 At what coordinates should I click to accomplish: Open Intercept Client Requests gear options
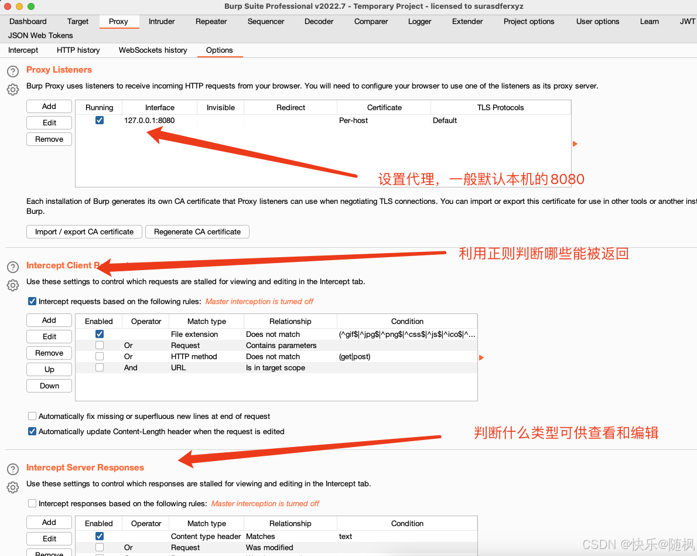[x=13, y=285]
